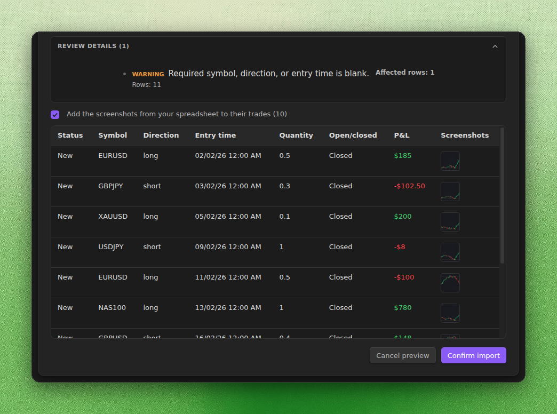Click the Direction column header
Viewport: 557px width, 414px height.
161,136
